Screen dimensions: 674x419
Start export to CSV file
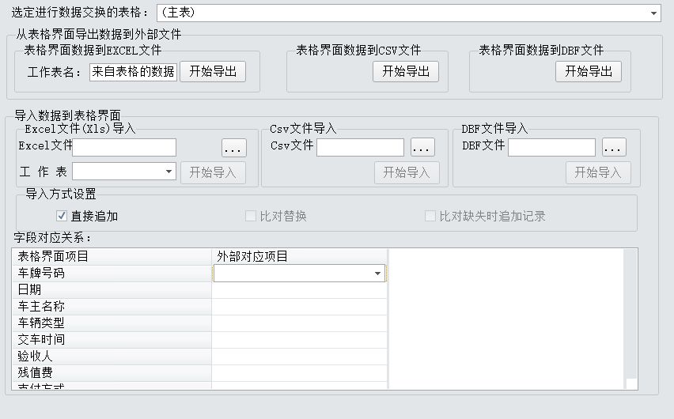tap(406, 71)
